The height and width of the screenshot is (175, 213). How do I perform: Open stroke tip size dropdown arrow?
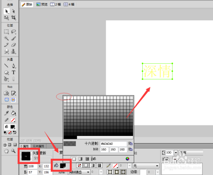tap(130, 165)
